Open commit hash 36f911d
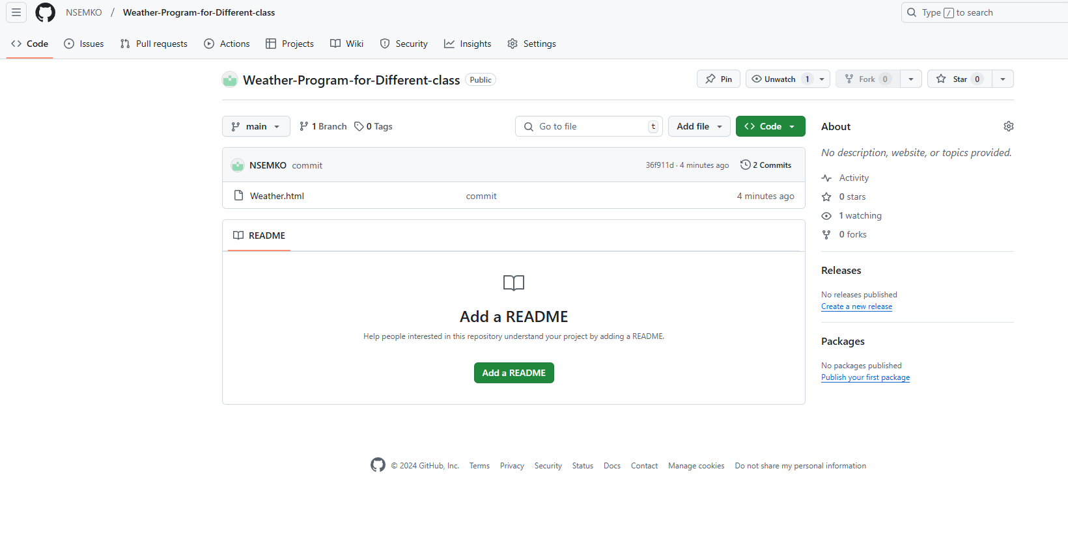Image resolution: width=1068 pixels, height=540 pixels. pyautogui.click(x=660, y=165)
